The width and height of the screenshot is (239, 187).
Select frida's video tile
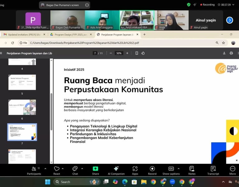pos(171,20)
